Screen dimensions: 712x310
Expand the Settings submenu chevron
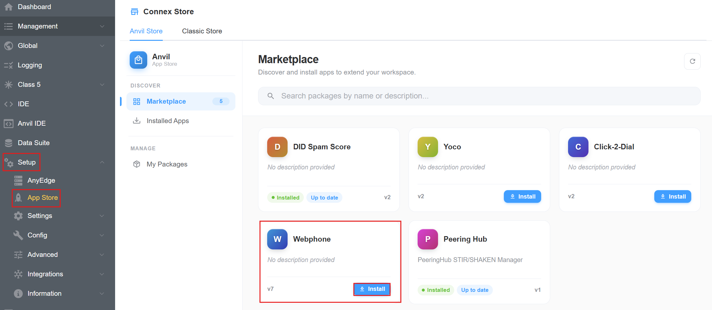pyautogui.click(x=102, y=216)
